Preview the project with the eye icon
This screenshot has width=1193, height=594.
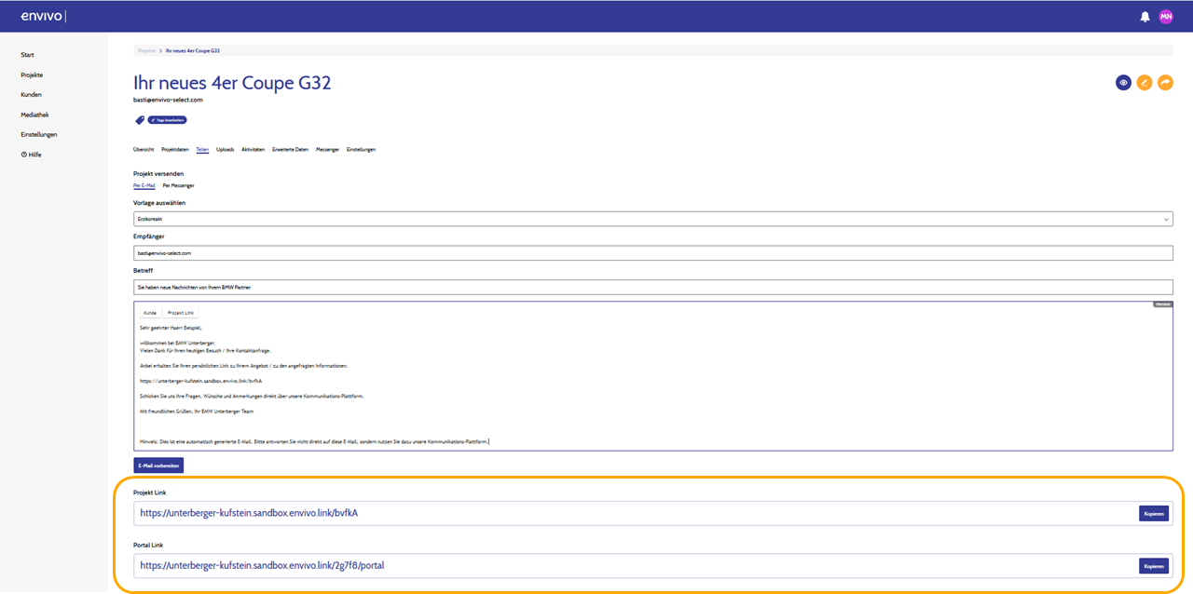1124,83
